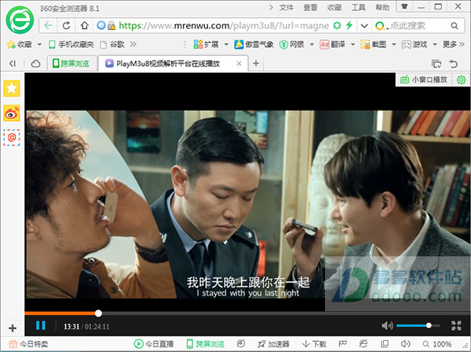471x352 pixels.
Task: Expand the 截图 dropdown arrow
Action: point(394,45)
